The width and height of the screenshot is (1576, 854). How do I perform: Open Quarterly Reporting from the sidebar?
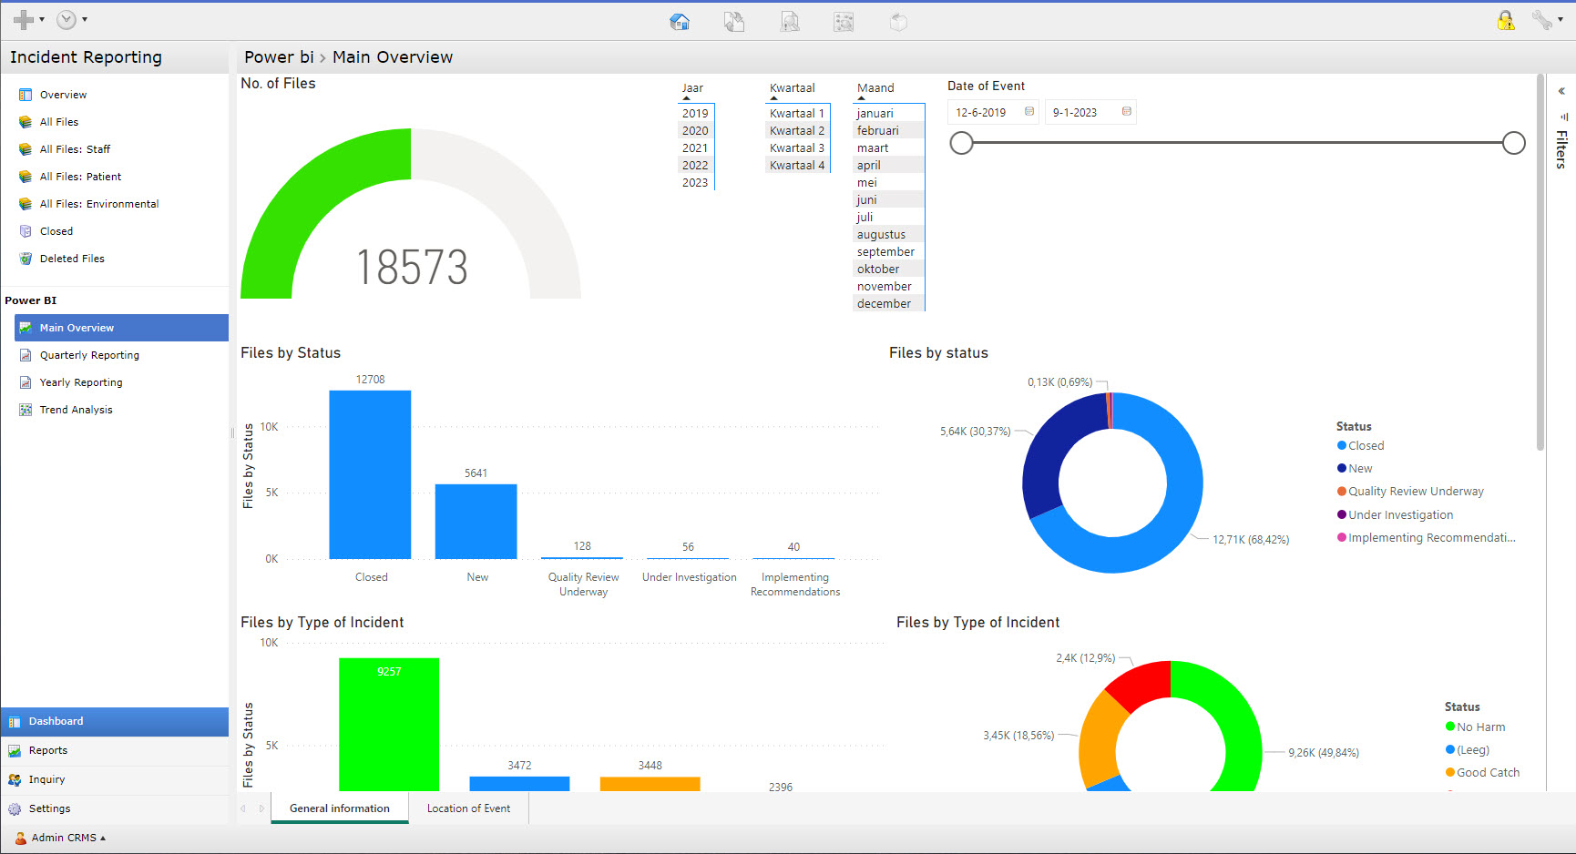tap(89, 354)
